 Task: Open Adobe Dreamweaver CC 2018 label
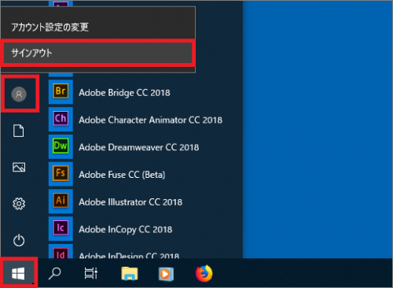139,147
